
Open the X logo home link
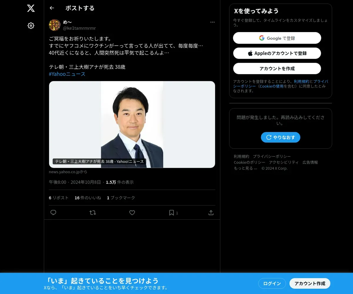point(31,8)
